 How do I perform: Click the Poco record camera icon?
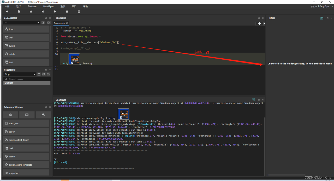[x=48, y=74]
